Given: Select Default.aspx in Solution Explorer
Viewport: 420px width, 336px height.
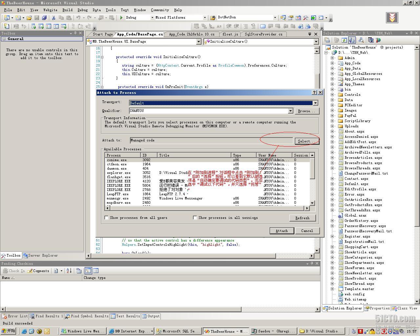Looking at the screenshot, I should [x=356, y=184].
